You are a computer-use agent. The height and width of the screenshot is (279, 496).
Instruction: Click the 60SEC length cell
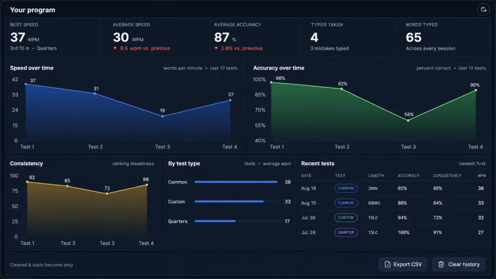coord(374,203)
